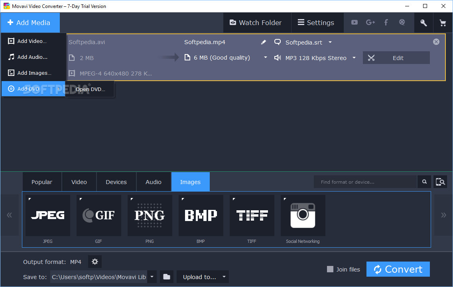453x287 pixels.
Task: Expand the 6 MB quality dropdown arrow
Action: pos(265,58)
